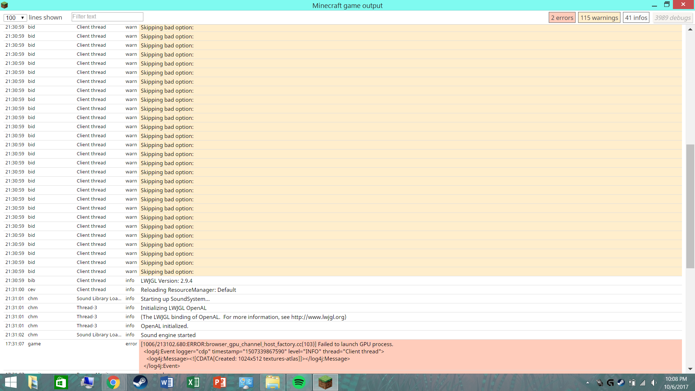The image size is (695, 391).
Task: Launch Excel from the taskbar
Action: (193, 382)
